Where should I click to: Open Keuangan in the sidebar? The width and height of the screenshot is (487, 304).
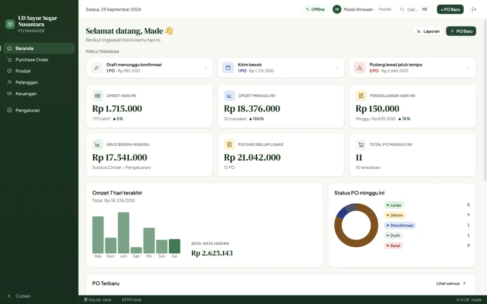pyautogui.click(x=39, y=94)
